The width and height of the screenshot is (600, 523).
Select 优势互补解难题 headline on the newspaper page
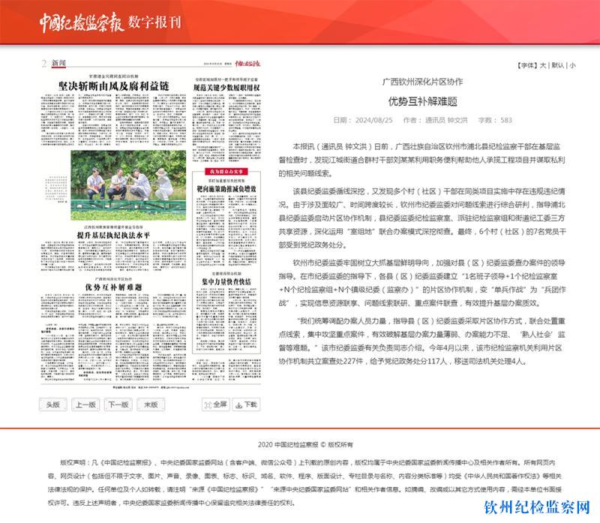tap(113, 287)
